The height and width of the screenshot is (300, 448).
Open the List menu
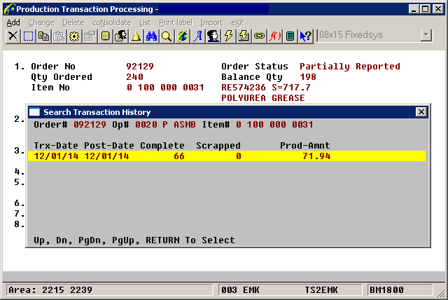(145, 22)
